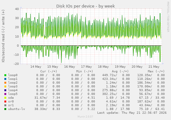Click the '20 May' x-axis label
Screen dimensions: 171x120
pyautogui.click(x=137, y=67)
